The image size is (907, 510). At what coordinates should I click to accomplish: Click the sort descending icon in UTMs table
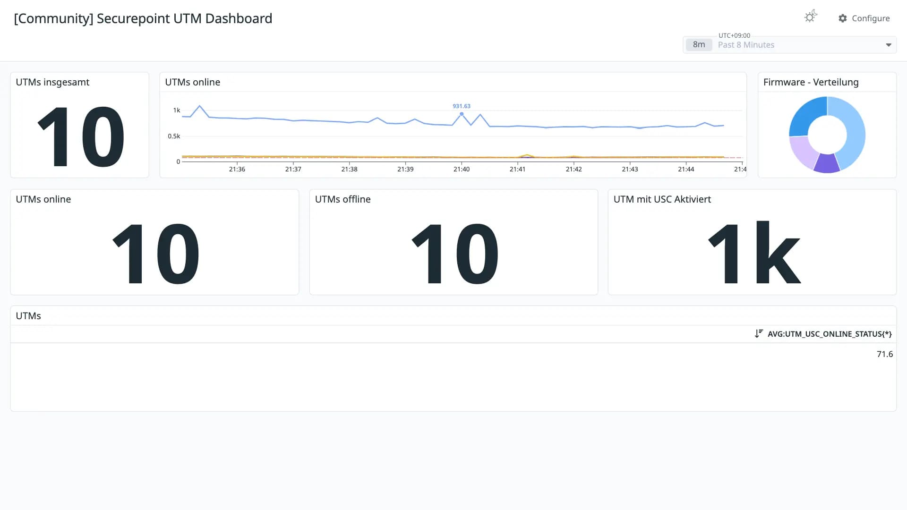[x=759, y=334]
